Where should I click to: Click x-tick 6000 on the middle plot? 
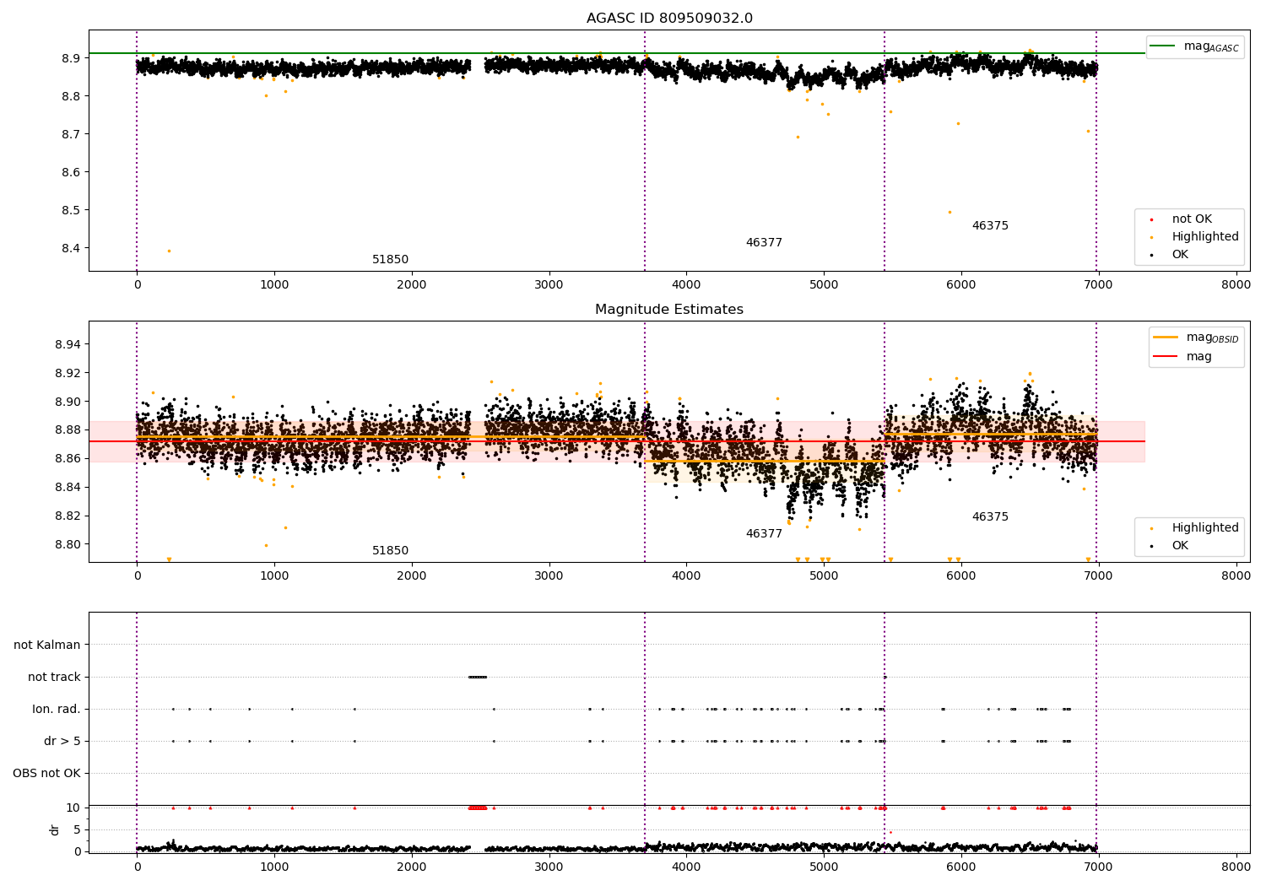(x=961, y=576)
